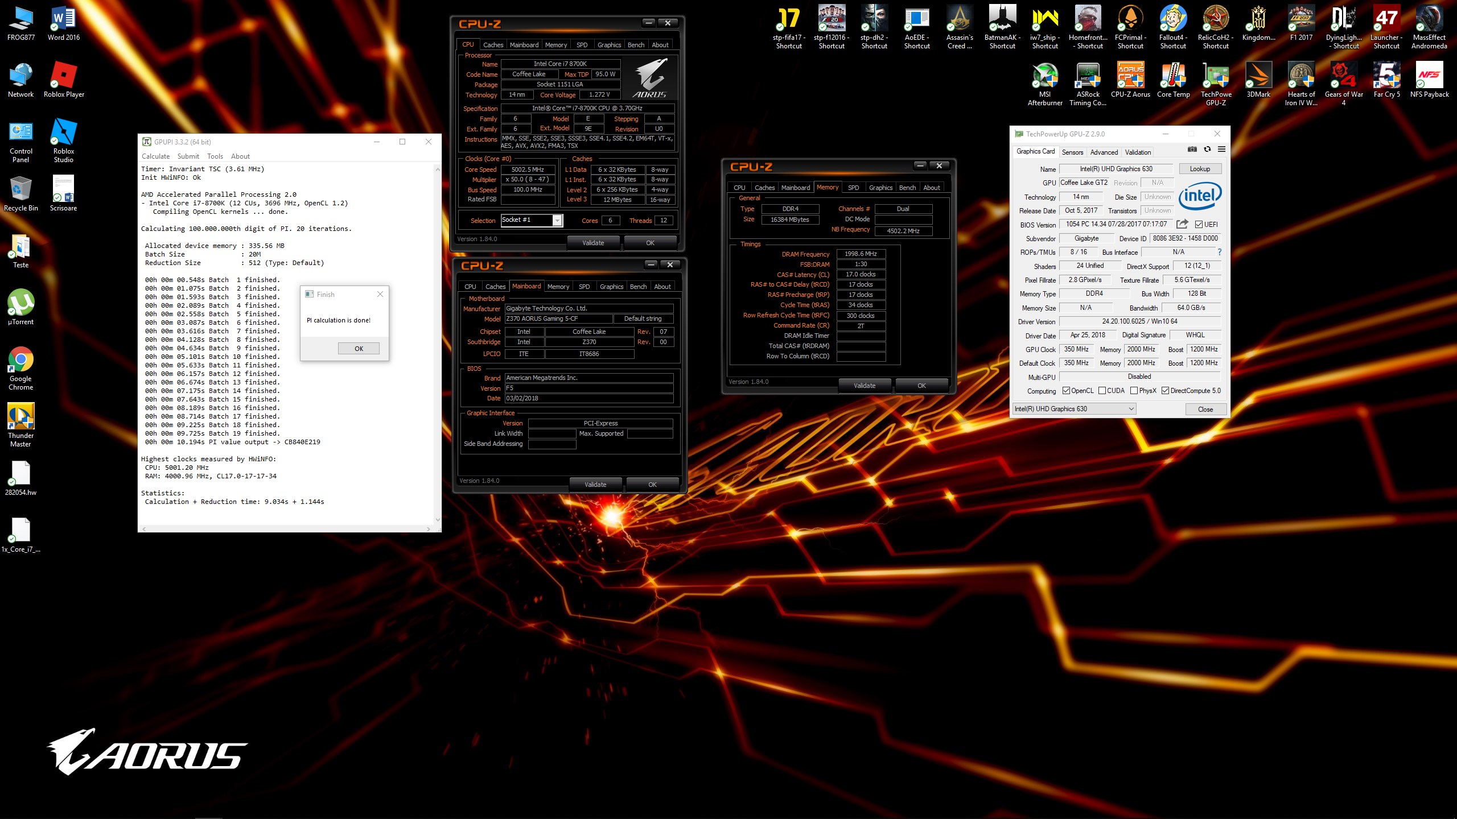Screen dimensions: 1457x819
Task: Open SPD tab in CPU-Z Memory window
Action: tap(853, 188)
